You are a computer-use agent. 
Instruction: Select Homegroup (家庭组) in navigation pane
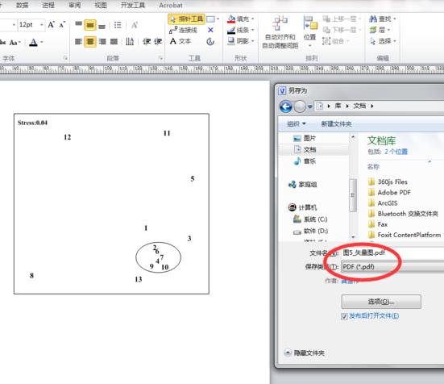[x=302, y=185]
